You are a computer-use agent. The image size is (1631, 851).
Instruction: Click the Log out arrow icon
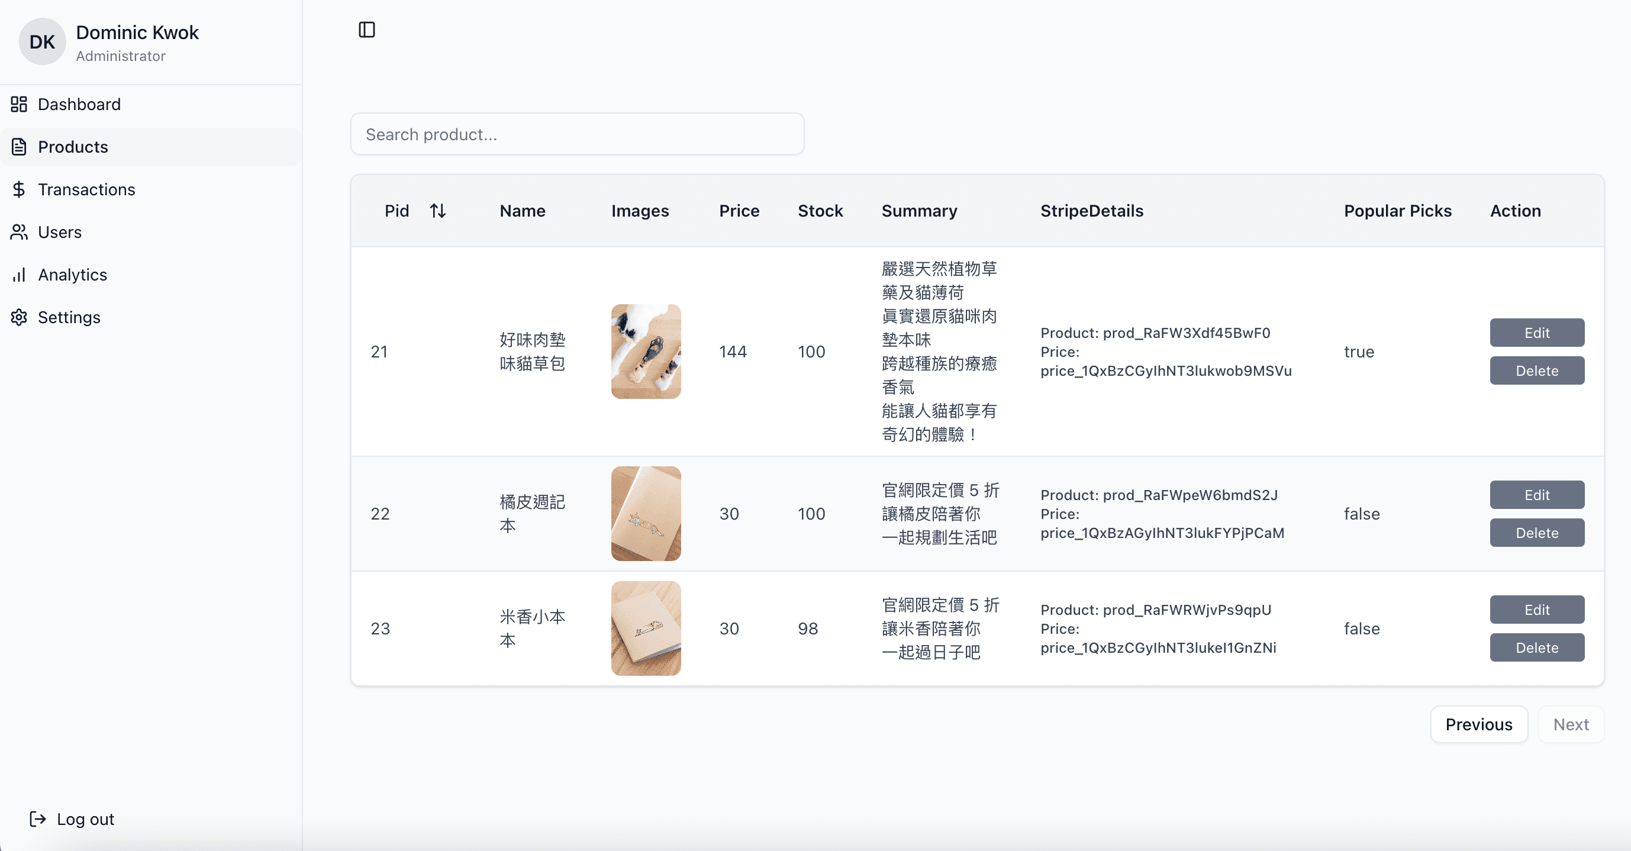pos(38,818)
